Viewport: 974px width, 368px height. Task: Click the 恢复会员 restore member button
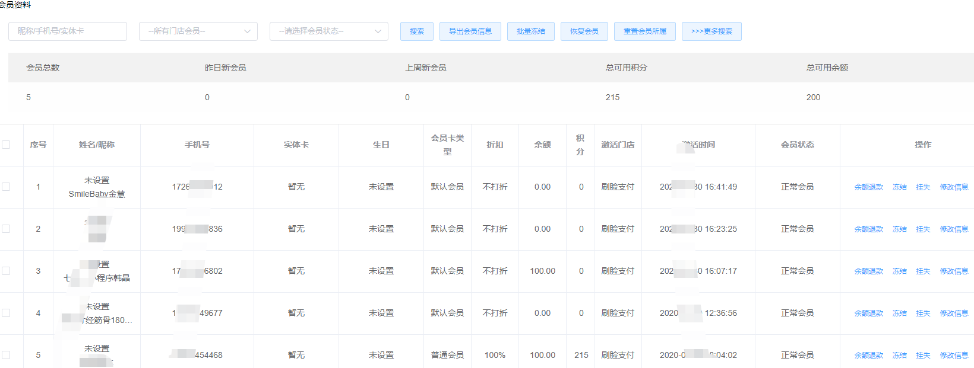[x=584, y=31]
